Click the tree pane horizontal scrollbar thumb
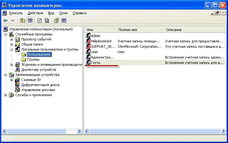The image size is (228, 143). 36,131
